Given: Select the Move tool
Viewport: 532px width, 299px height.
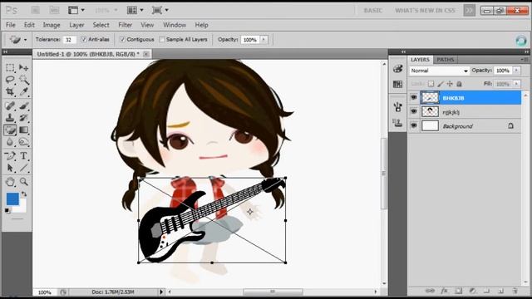Looking at the screenshot, I should (23, 68).
